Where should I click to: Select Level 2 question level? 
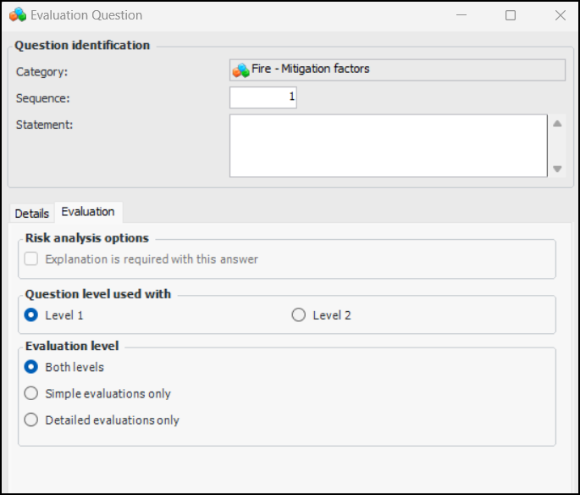tap(299, 315)
